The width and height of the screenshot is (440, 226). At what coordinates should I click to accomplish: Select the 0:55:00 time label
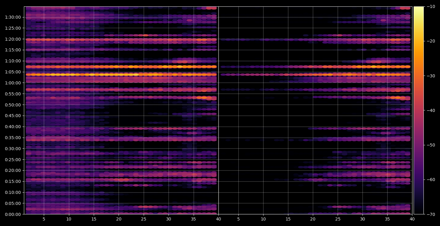tap(13, 94)
